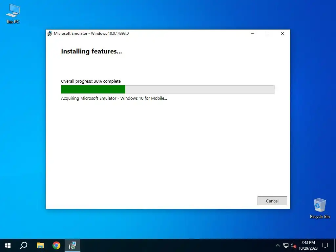This screenshot has width=336, height=252.
Task: Open the Action Center notifications icon
Action: [325, 245]
